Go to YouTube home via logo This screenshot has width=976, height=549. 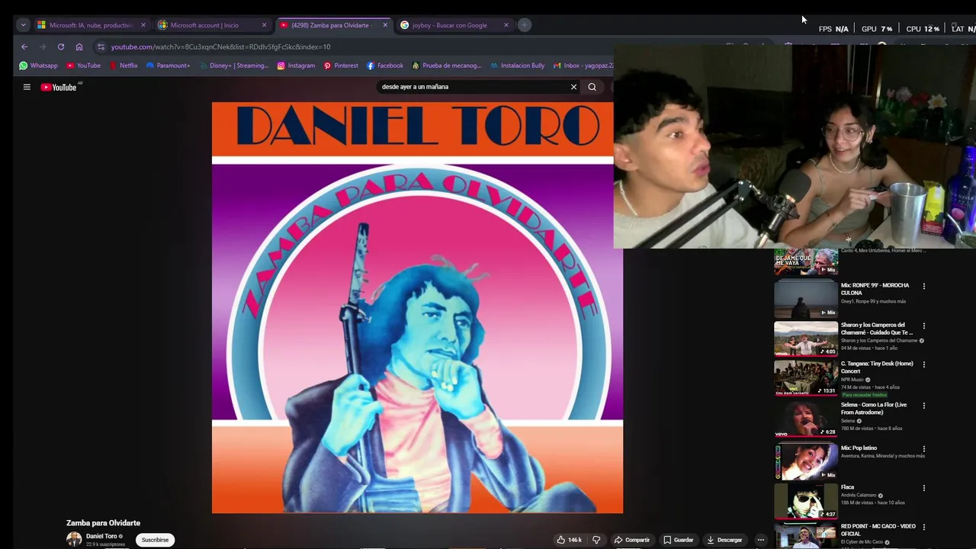pyautogui.click(x=59, y=87)
